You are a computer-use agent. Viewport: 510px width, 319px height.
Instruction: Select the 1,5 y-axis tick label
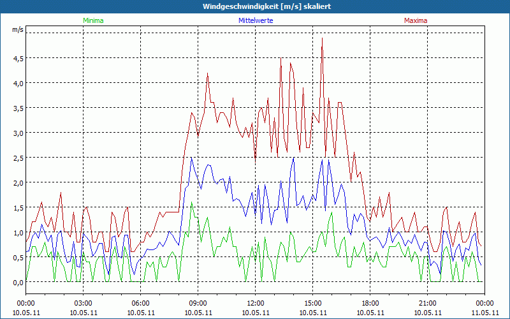pos(17,207)
